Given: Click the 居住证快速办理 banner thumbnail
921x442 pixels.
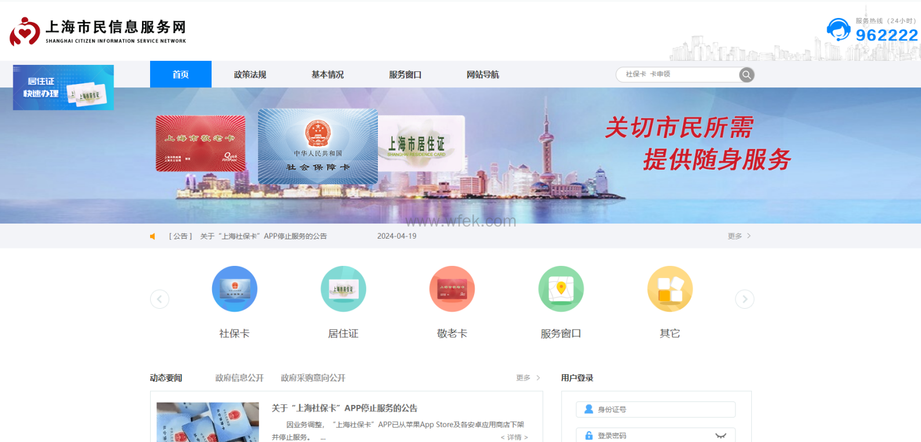Looking at the screenshot, I should pyautogui.click(x=63, y=87).
